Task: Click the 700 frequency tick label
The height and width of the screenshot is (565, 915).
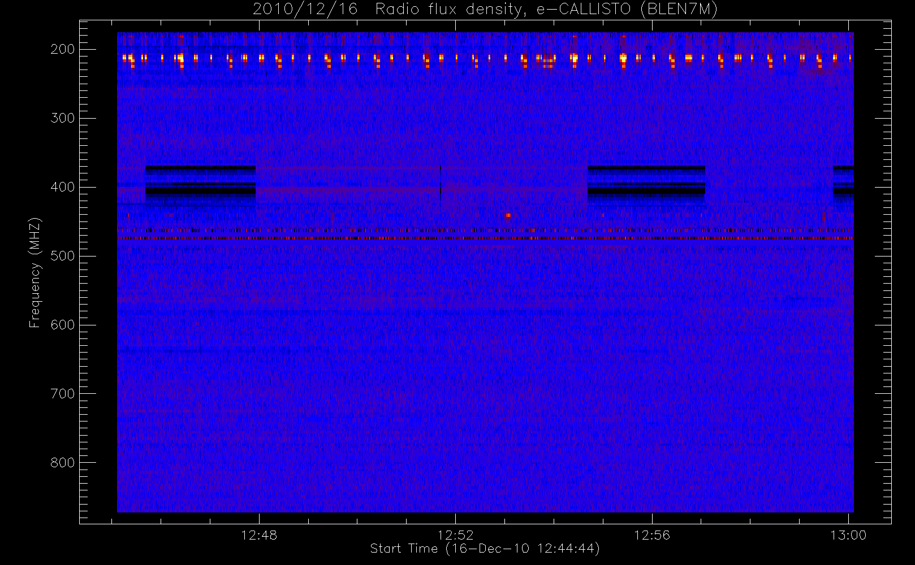Action: point(62,394)
